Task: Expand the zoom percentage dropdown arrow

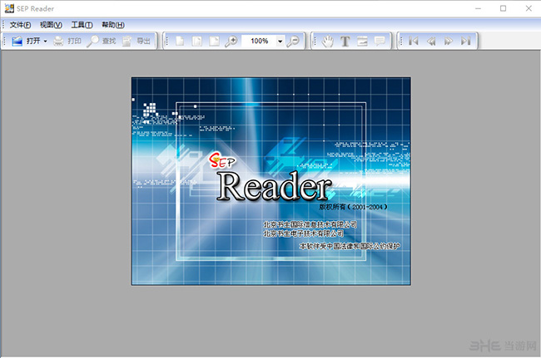Action: pos(280,41)
